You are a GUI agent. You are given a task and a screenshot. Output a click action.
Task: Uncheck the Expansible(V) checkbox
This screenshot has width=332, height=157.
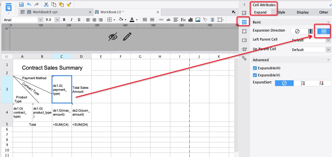click(x=255, y=75)
